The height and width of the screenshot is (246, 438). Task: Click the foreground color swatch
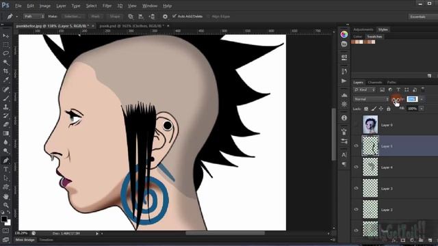[4, 219]
